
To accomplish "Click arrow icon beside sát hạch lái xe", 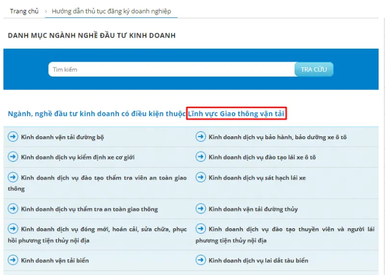I will (x=201, y=178).
